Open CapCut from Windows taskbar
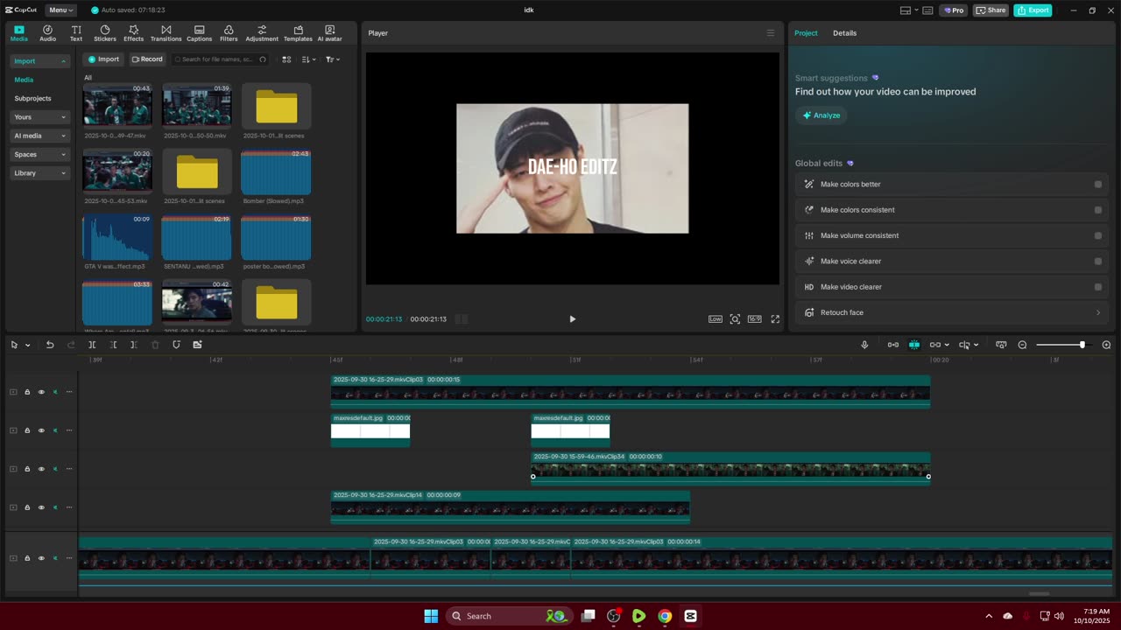Viewport: 1121px width, 630px height. pos(690,616)
